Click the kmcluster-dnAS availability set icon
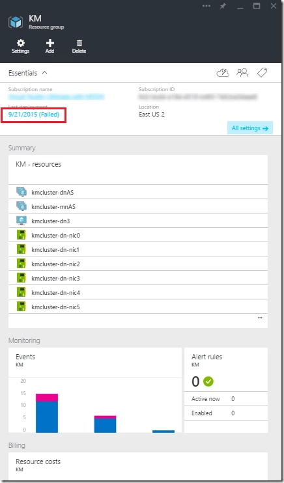 [x=21, y=192]
